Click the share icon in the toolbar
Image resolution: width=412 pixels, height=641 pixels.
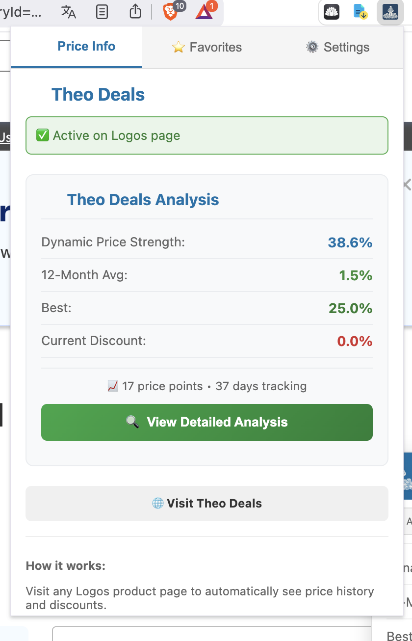pos(135,12)
